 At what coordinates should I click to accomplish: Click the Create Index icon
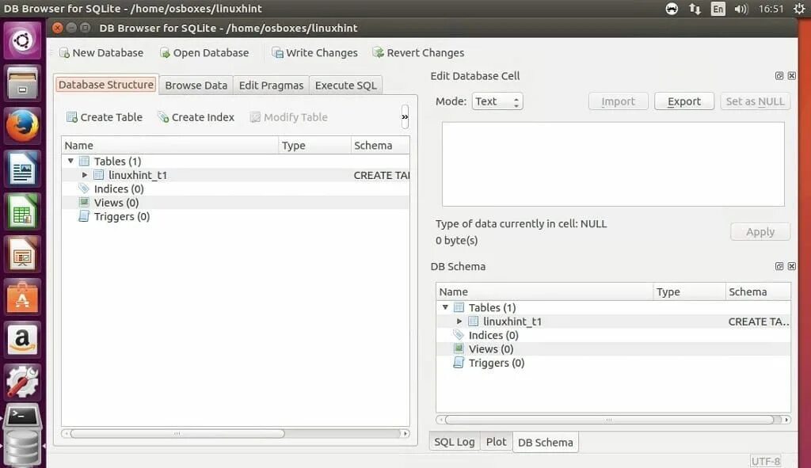163,117
